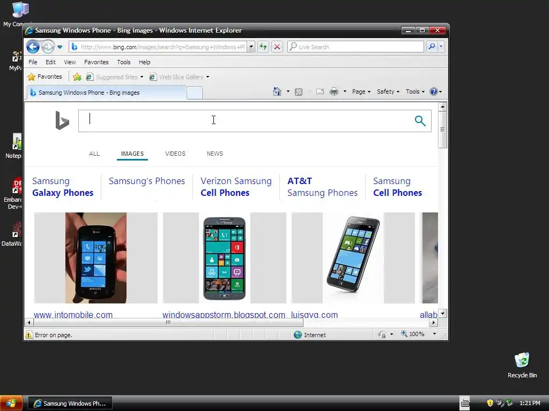Switch to the ALL results tab
Viewport: 549px width, 411px height.
tap(94, 154)
